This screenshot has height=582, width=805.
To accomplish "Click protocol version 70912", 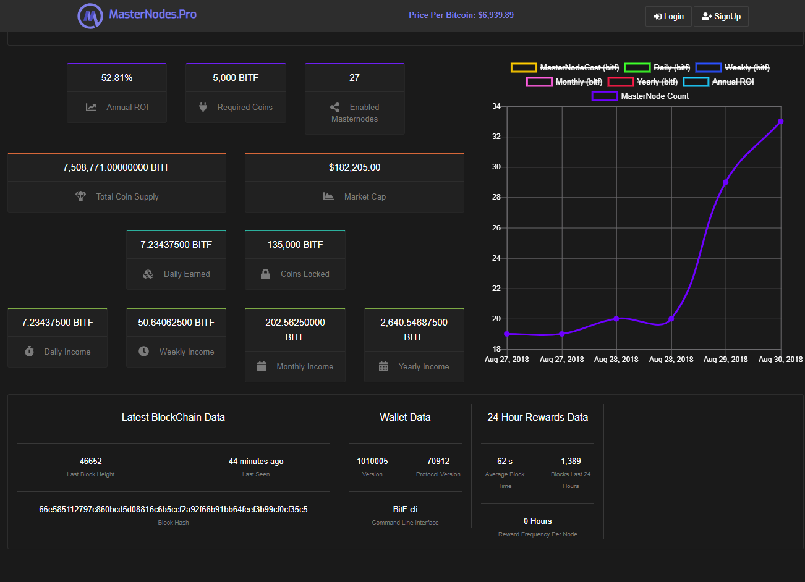I will [438, 461].
